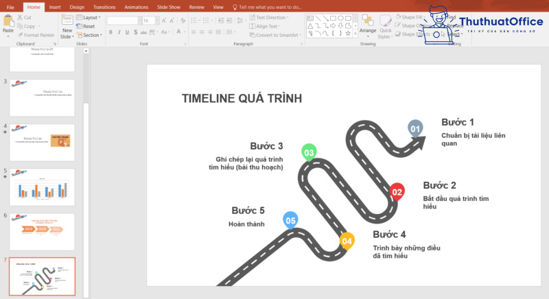Select slide 6 arrows timeline thumbnail
The image size is (549, 299).
[42, 232]
